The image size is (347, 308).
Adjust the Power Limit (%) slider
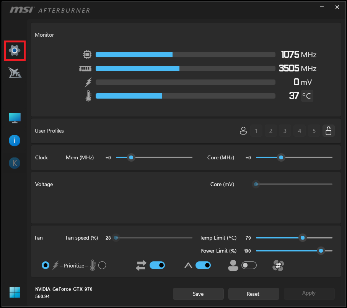click(x=294, y=251)
